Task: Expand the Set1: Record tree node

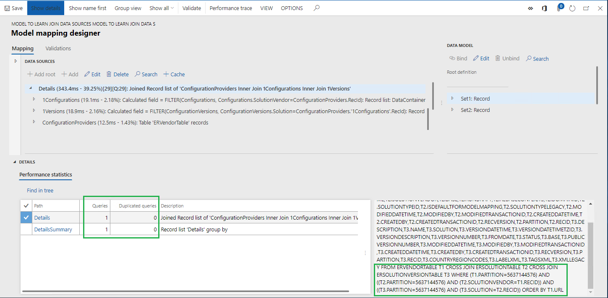Action: pyautogui.click(x=453, y=98)
